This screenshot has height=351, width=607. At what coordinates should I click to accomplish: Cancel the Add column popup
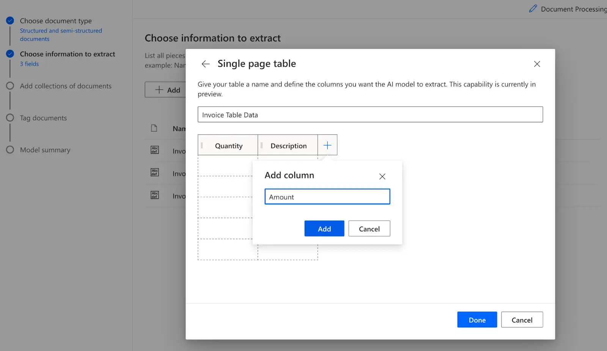pyautogui.click(x=369, y=229)
